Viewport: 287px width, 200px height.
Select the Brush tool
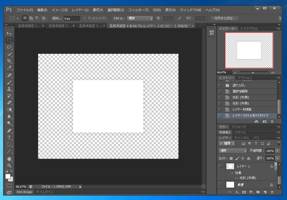[9, 82]
